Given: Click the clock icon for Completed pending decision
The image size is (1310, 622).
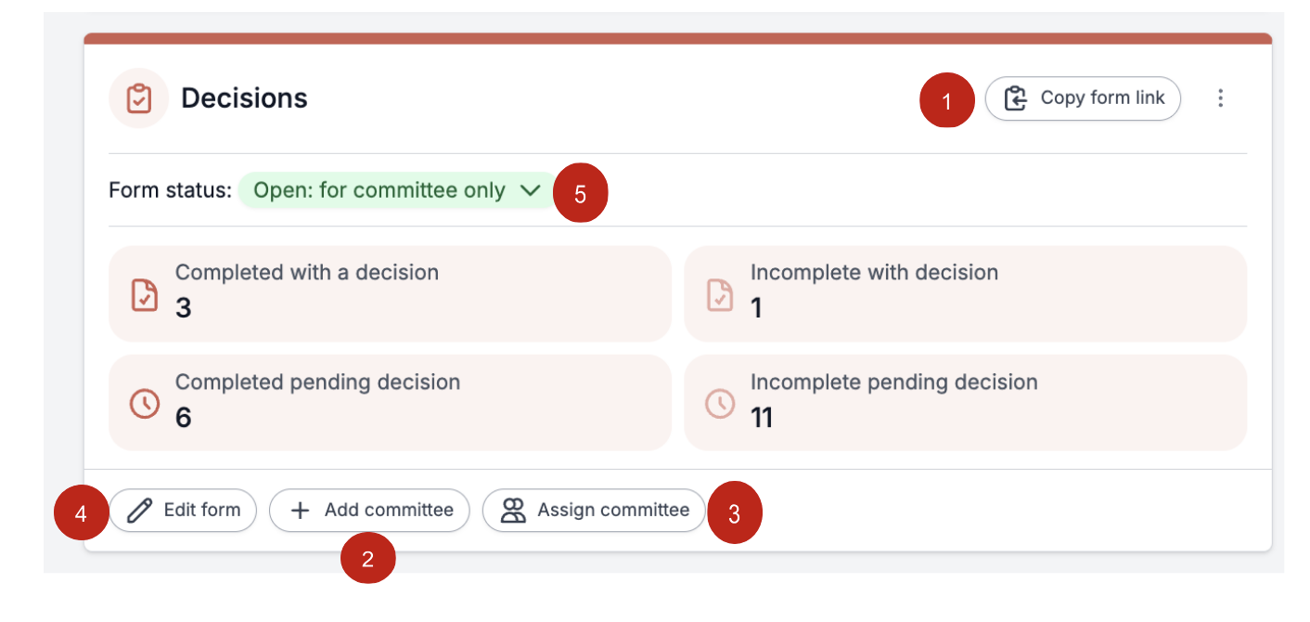Looking at the screenshot, I should click(x=144, y=404).
